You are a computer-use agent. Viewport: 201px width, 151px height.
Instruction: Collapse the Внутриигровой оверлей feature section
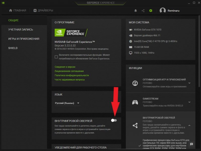click(x=189, y=125)
